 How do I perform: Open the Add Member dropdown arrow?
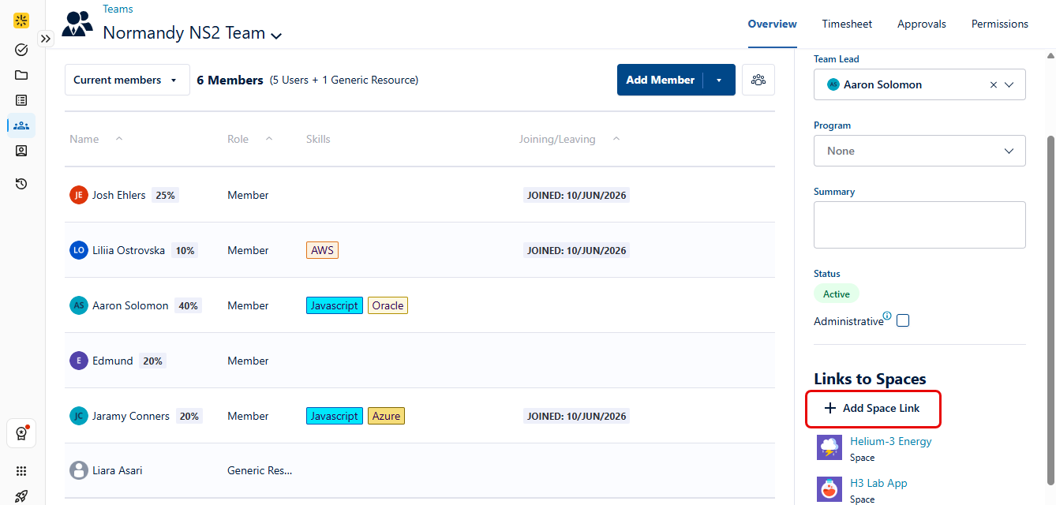tap(719, 80)
